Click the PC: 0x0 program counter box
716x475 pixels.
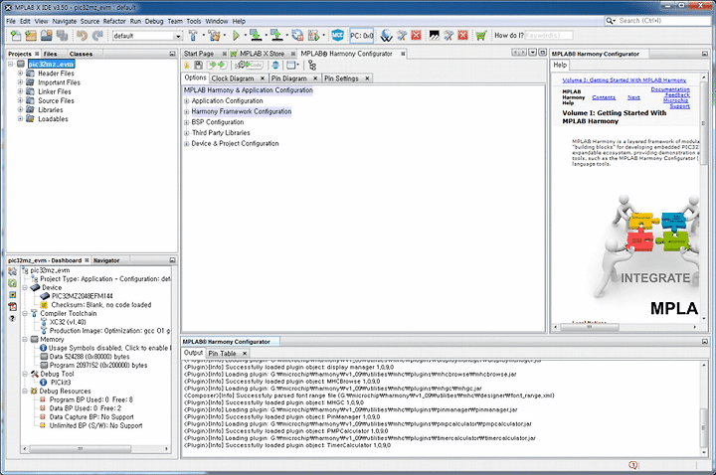click(x=362, y=36)
